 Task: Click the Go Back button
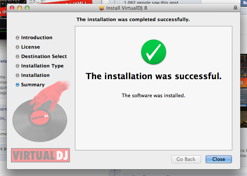pyautogui.click(x=186, y=159)
